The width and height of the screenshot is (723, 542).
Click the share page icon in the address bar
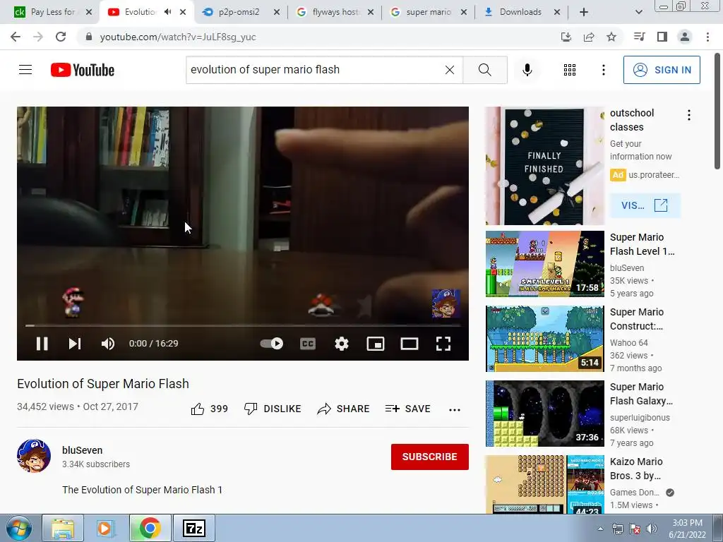pyautogui.click(x=589, y=37)
